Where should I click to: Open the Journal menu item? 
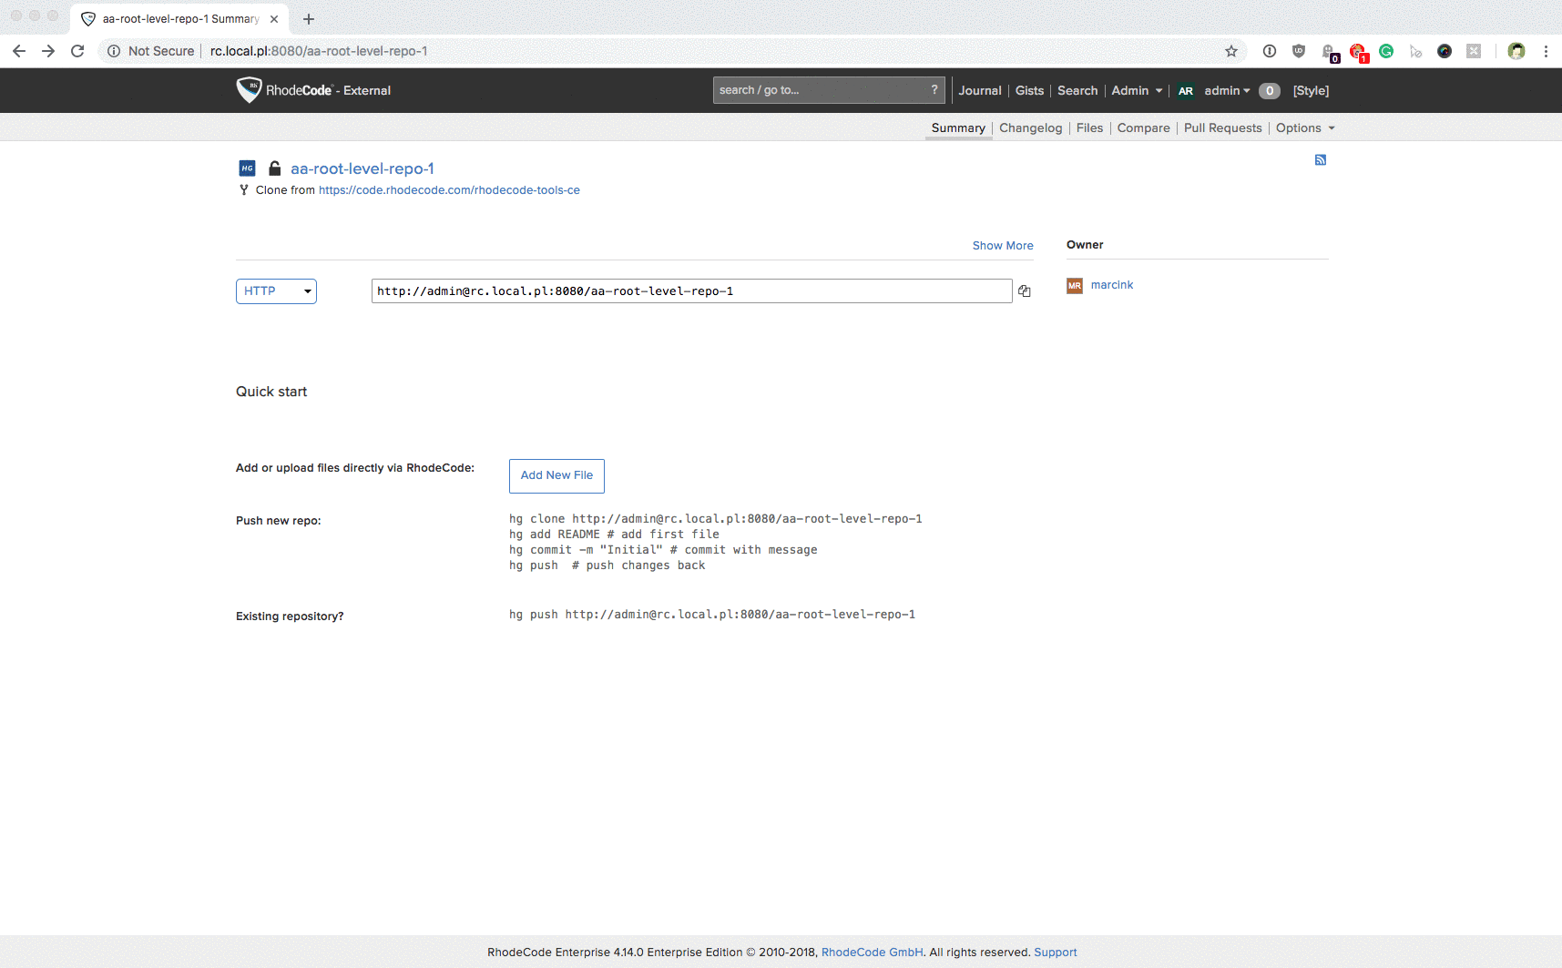point(979,91)
